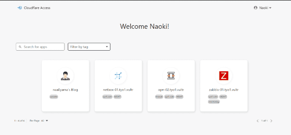This screenshot has width=291, height=135.
Task: Expand the Filter by tag dropdown
Action: point(89,47)
